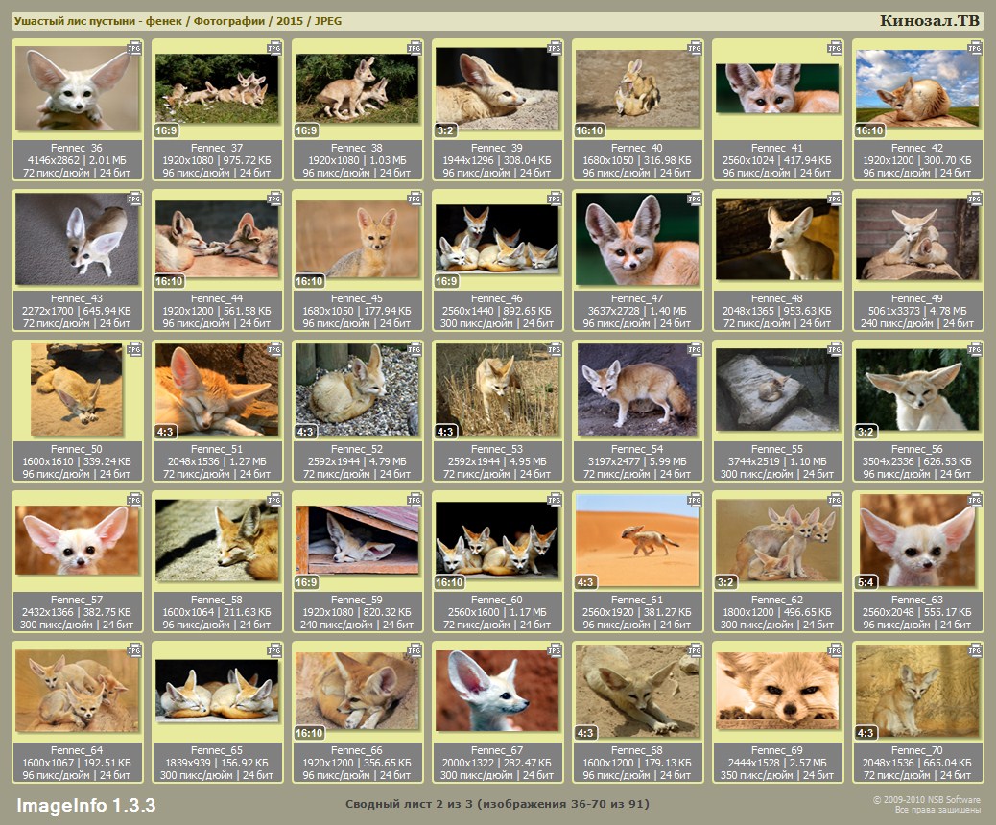
Task: Select the Fennec_67 thumbnail image
Action: tap(497, 691)
